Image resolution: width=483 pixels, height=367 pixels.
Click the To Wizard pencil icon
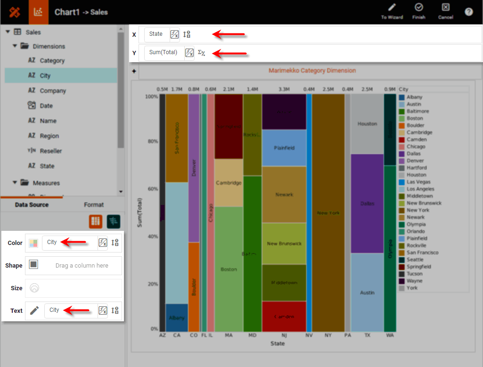point(392,8)
